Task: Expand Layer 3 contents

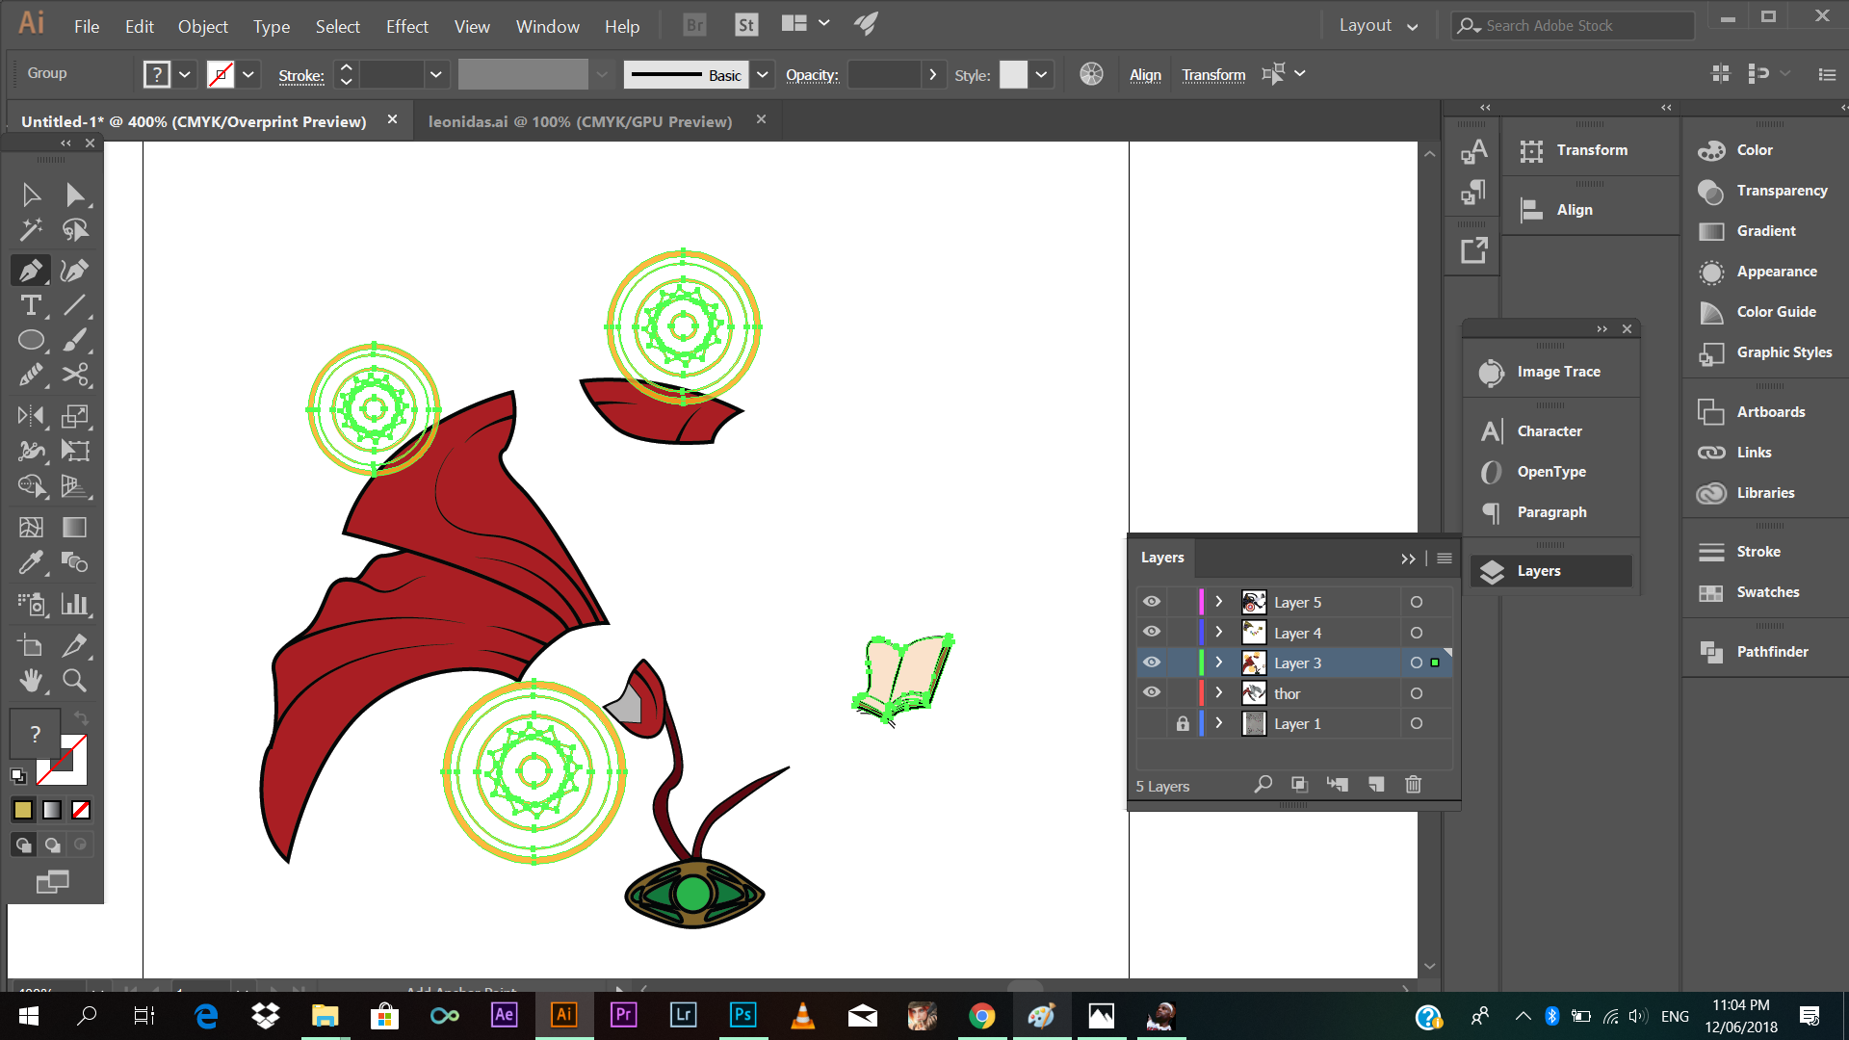Action: (1219, 663)
